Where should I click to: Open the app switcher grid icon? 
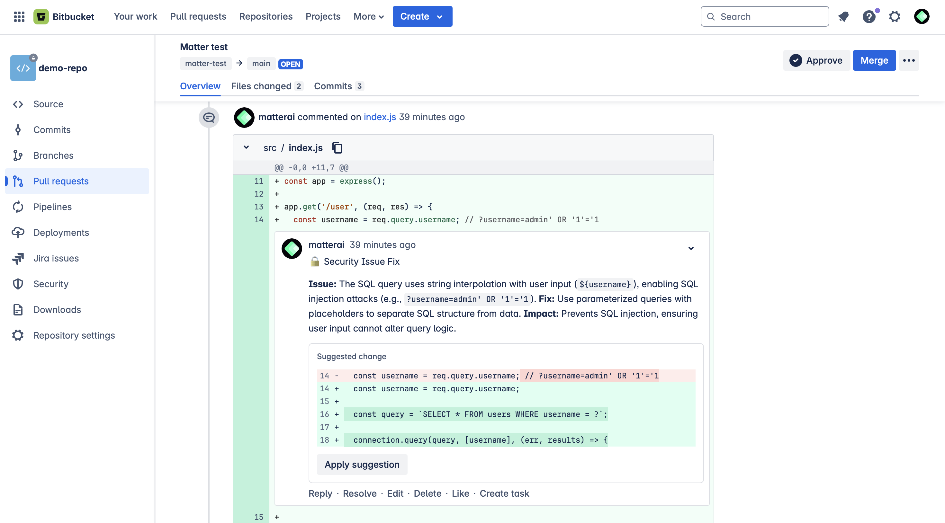pyautogui.click(x=19, y=16)
